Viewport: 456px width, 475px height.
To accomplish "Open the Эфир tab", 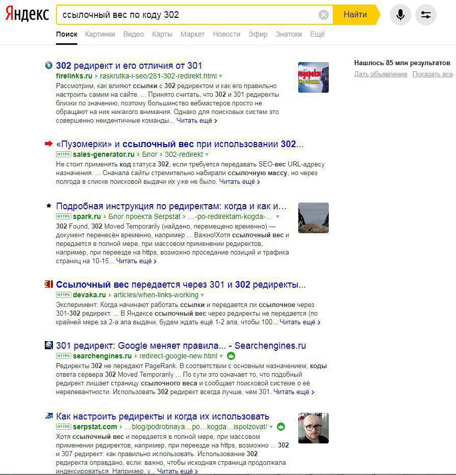I will [x=258, y=34].
